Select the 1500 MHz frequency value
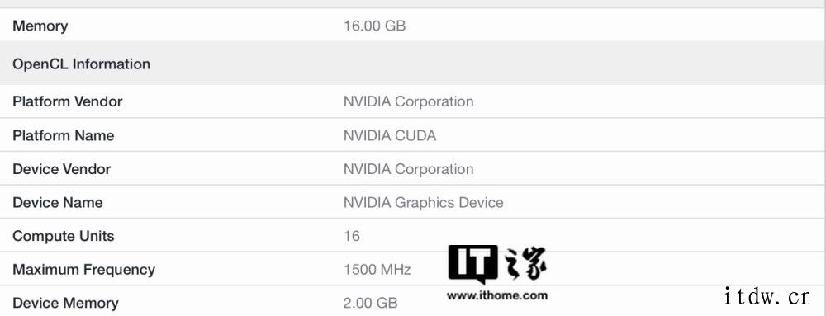The image size is (826, 316). coord(377,270)
